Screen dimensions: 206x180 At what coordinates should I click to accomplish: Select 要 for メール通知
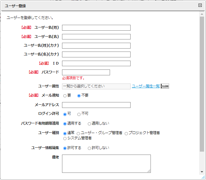tap(65, 96)
